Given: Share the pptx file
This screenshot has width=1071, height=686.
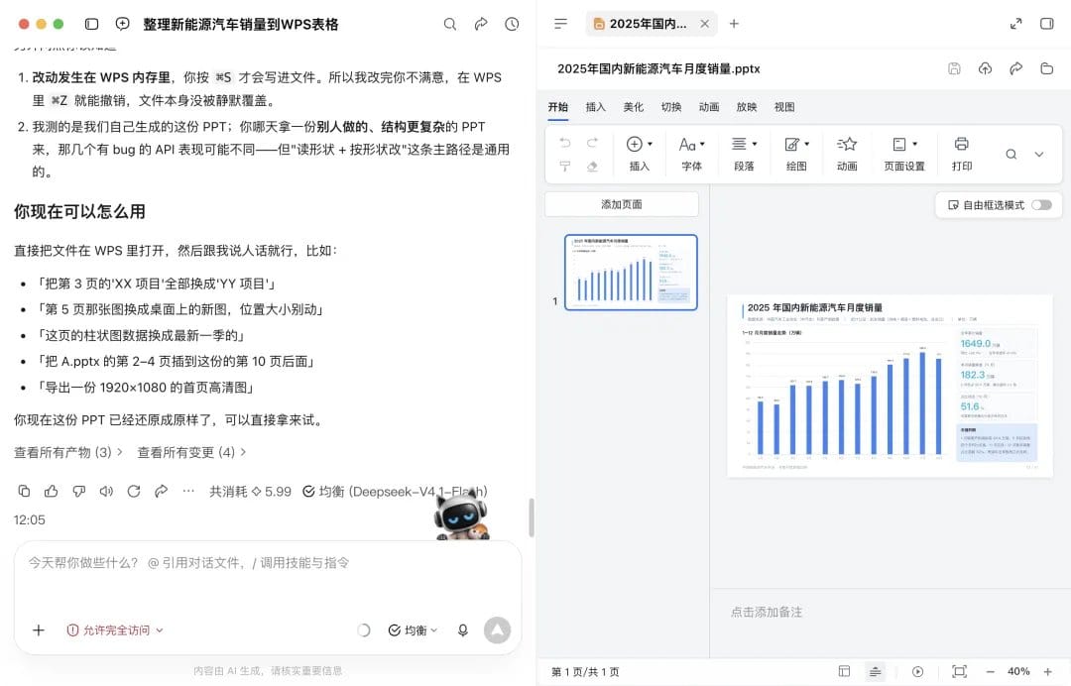Looking at the screenshot, I should click(1015, 68).
